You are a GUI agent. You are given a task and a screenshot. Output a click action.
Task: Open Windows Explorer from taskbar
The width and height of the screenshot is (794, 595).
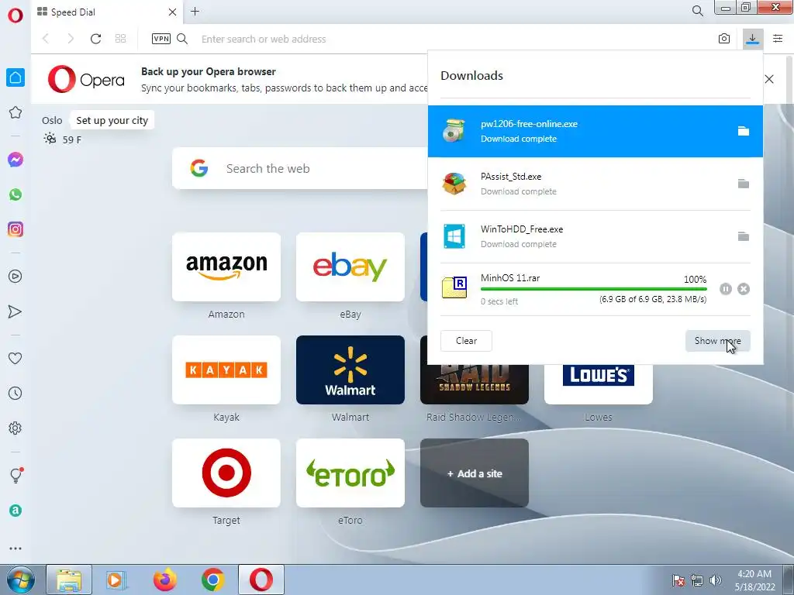click(69, 580)
